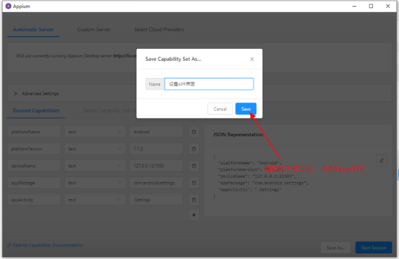Delete the appActivity capability row
Screen dimensions: 399x259
point(194,200)
